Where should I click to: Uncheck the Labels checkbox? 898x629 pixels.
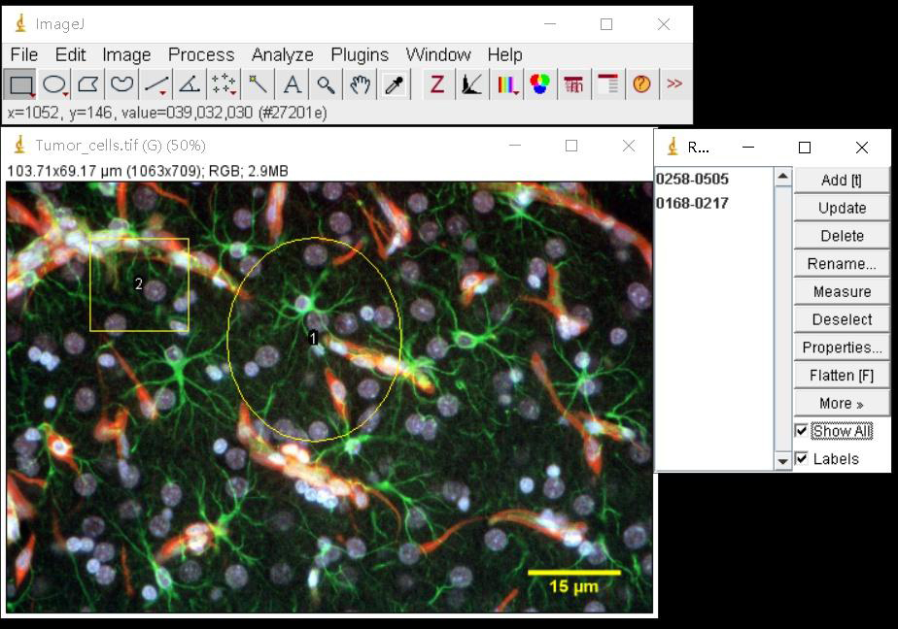(802, 459)
